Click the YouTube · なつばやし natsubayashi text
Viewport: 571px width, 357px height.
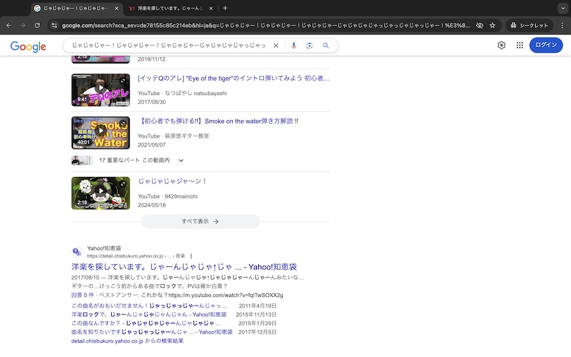click(x=182, y=93)
